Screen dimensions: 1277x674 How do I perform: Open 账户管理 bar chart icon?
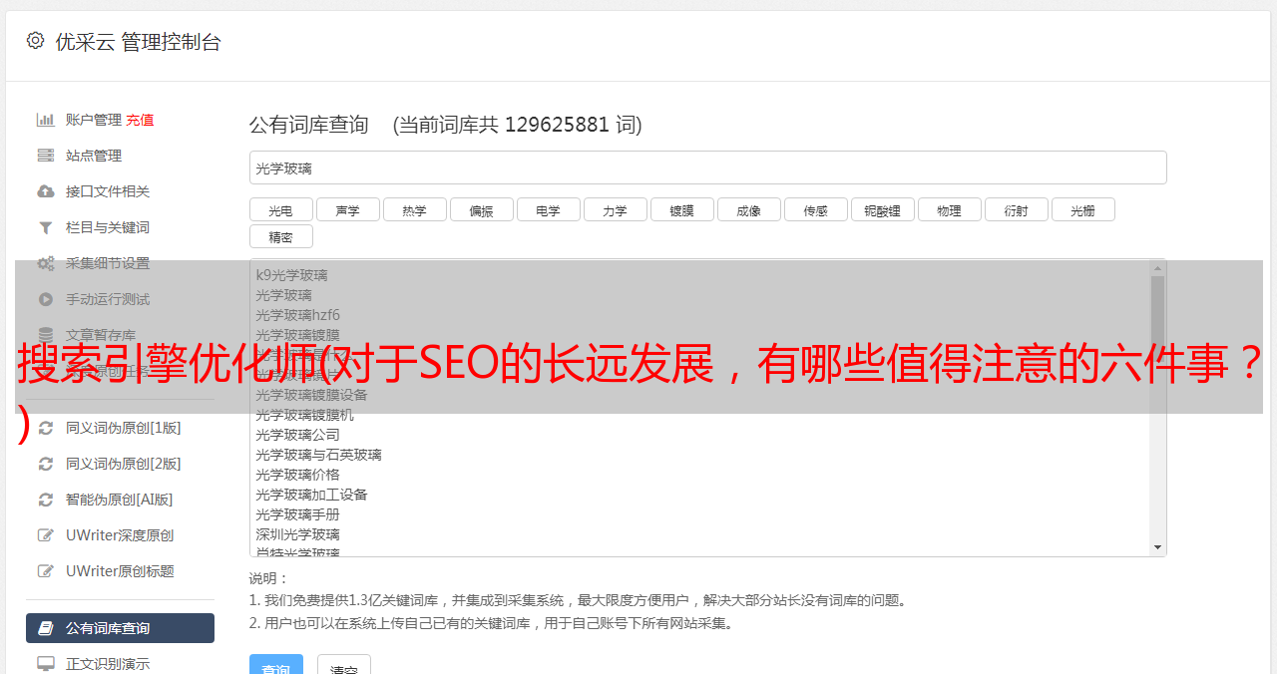point(46,120)
